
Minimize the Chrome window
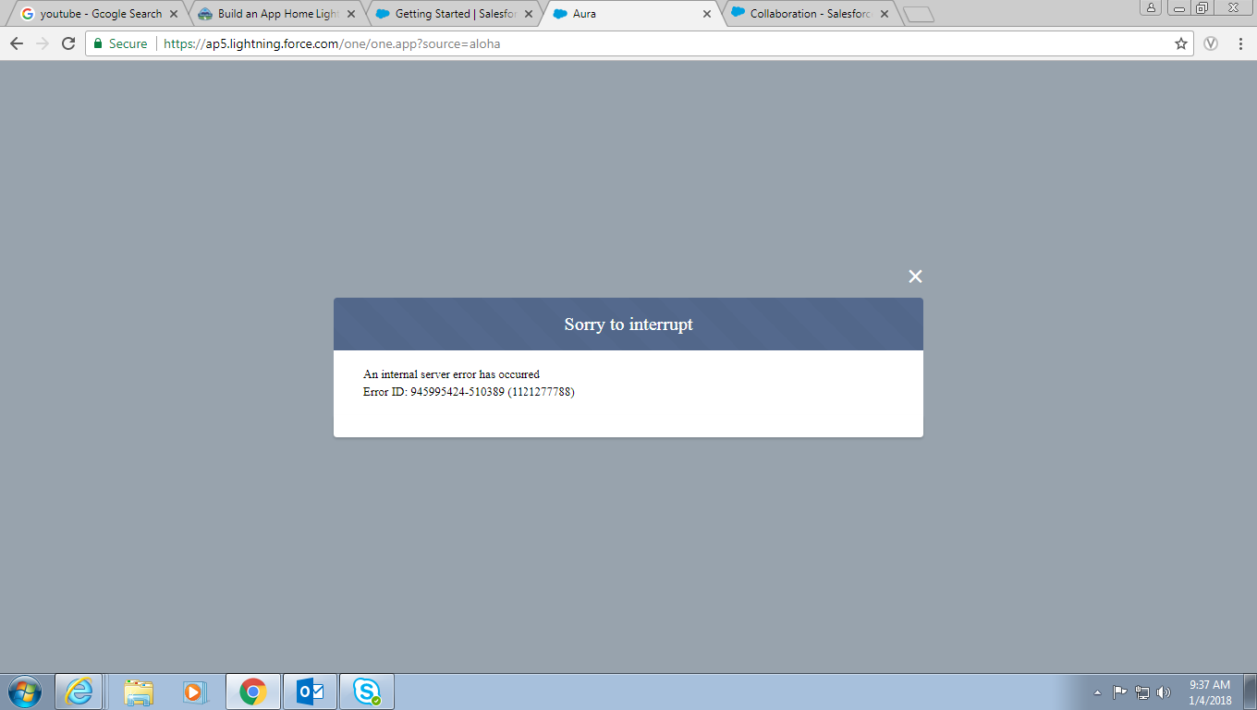tap(1179, 7)
